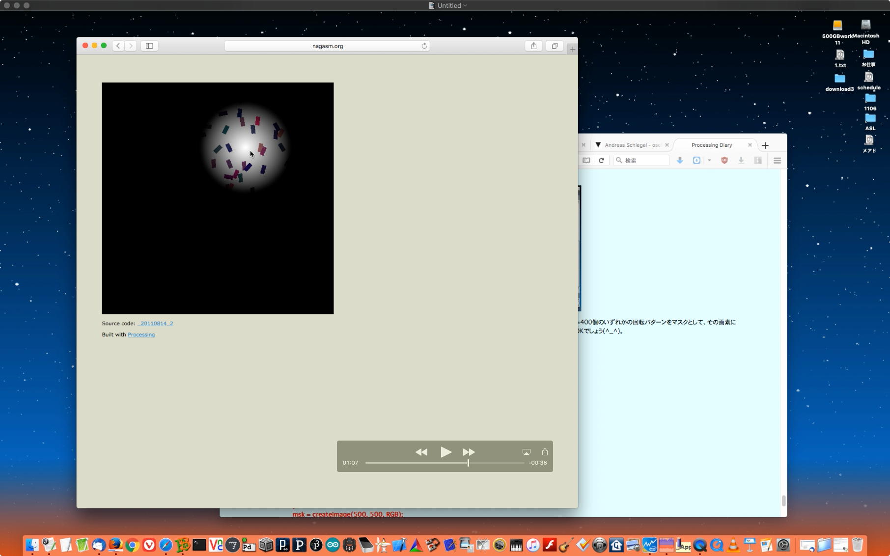The image size is (890, 556).
Task: Toggle the Safari sidebar button
Action: 149,46
